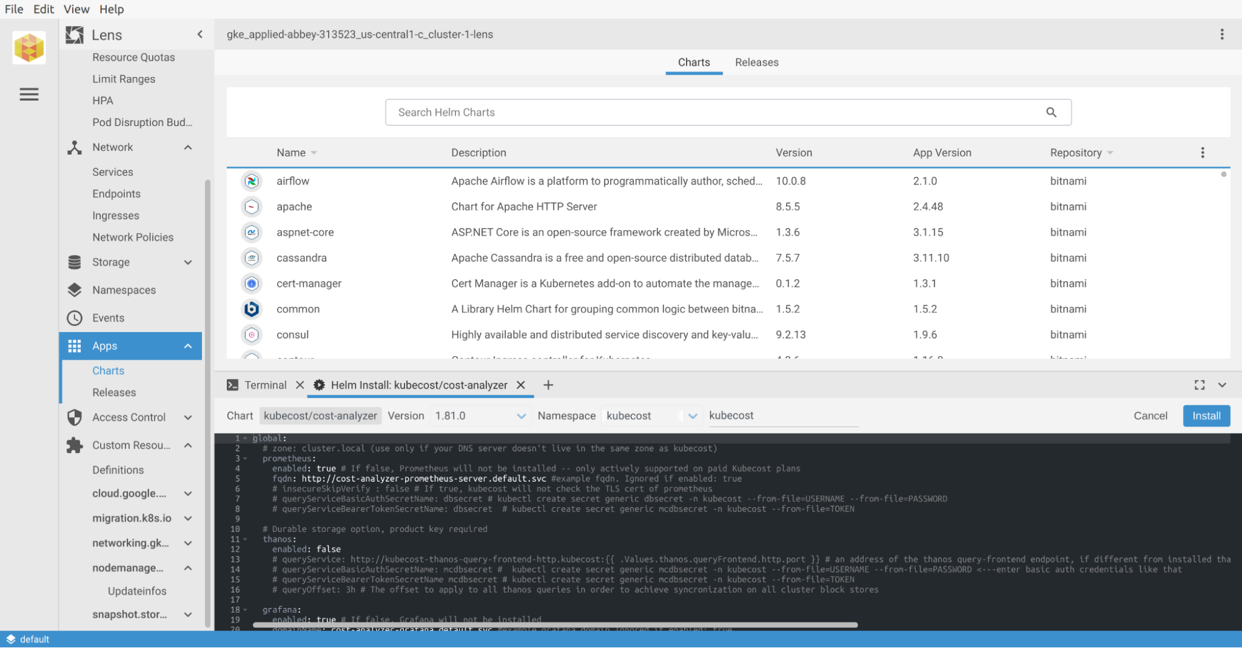Click the Lens logo icon
The image size is (1242, 648).
point(75,35)
